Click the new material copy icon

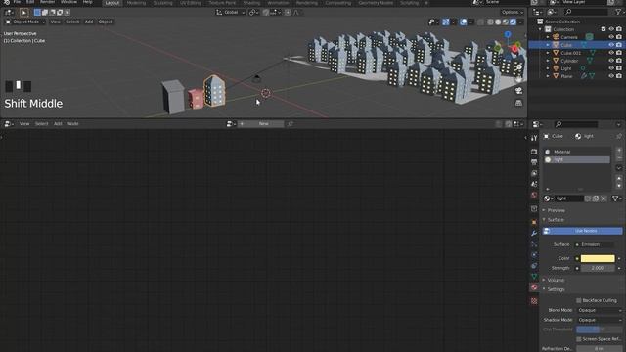pyautogui.click(x=596, y=198)
